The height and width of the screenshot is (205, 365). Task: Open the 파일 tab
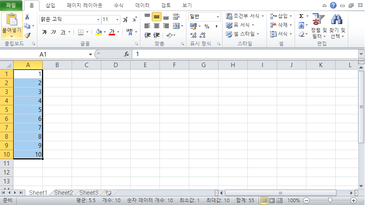click(11, 5)
